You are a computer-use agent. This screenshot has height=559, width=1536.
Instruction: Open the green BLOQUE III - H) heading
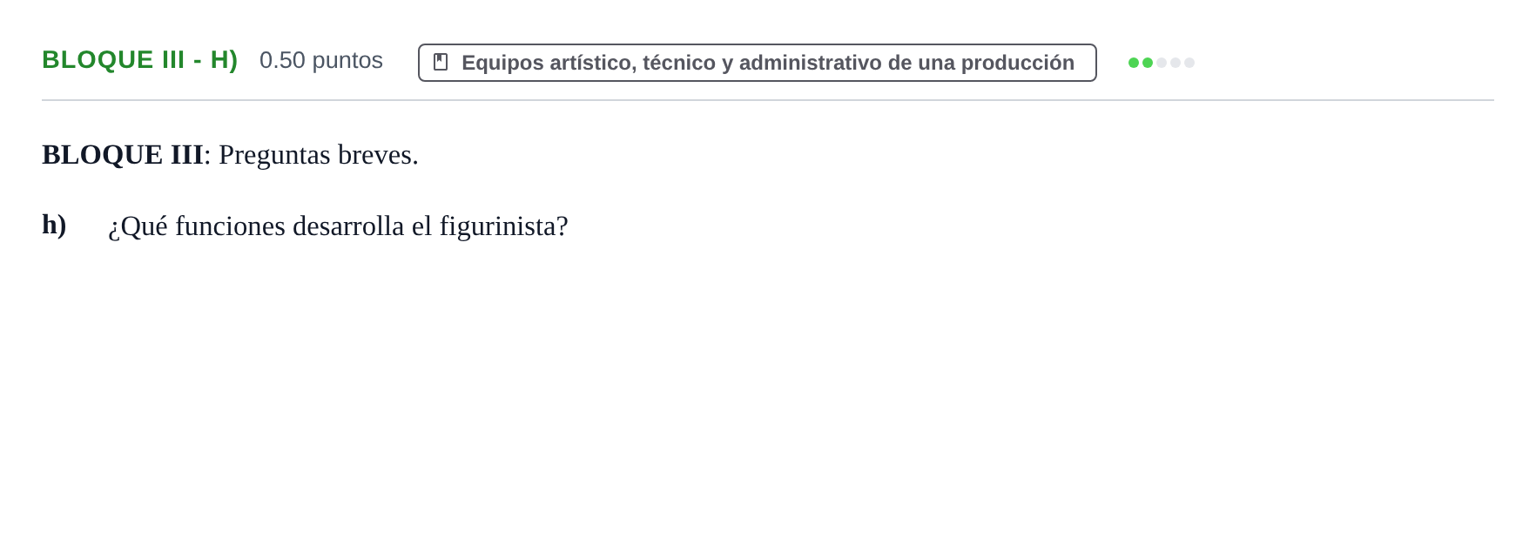pos(140,60)
